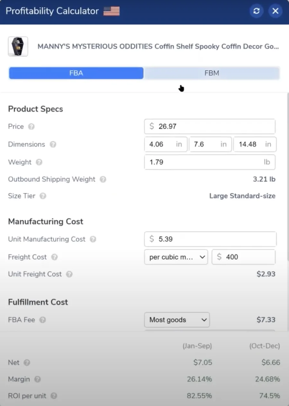Show help for Net
The width and height of the screenshot is (289, 406).
click(27, 363)
